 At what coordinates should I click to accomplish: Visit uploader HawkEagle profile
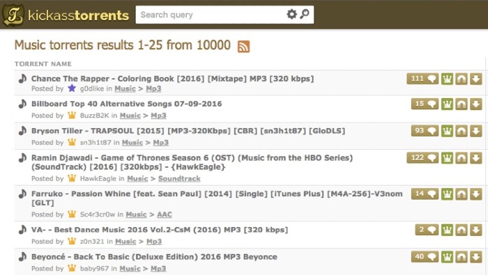point(98,179)
